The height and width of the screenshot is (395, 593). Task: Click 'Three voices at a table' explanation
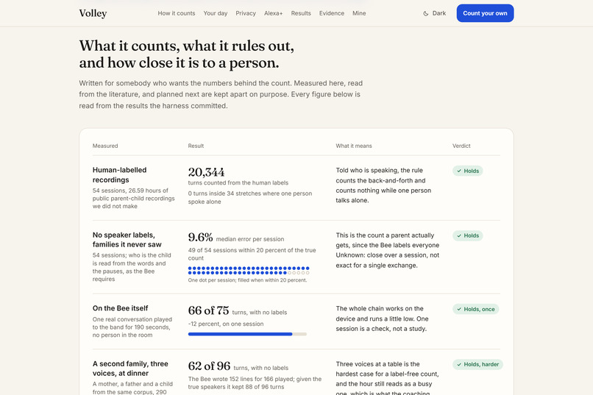[x=387, y=378]
